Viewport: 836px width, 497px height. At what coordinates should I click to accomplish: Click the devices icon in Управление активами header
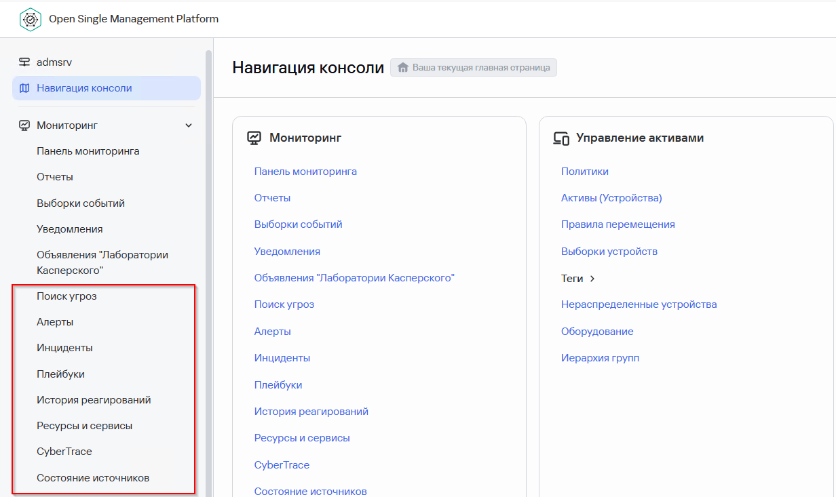[x=561, y=138]
